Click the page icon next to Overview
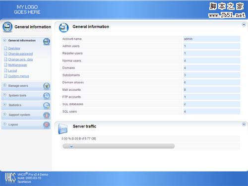The width and height of the screenshot is (248, 186). point(5,48)
